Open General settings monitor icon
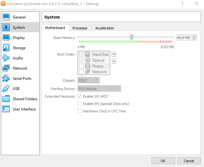204x167 pixels. coord(6,17)
